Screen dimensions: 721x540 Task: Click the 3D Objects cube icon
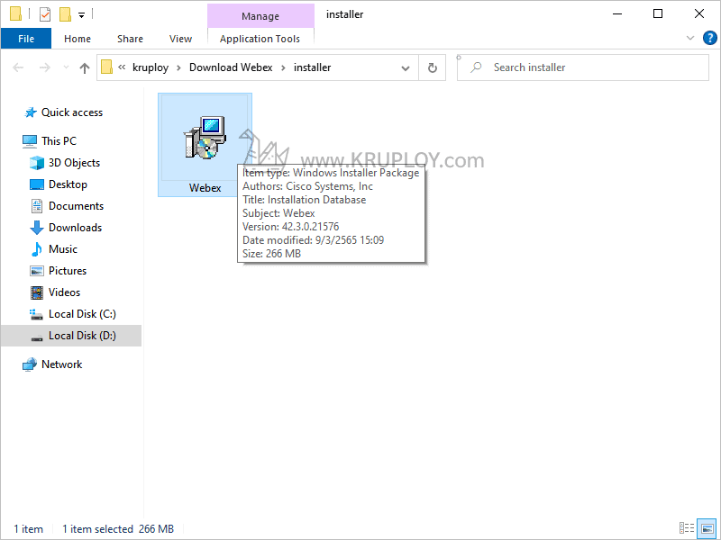(37, 163)
